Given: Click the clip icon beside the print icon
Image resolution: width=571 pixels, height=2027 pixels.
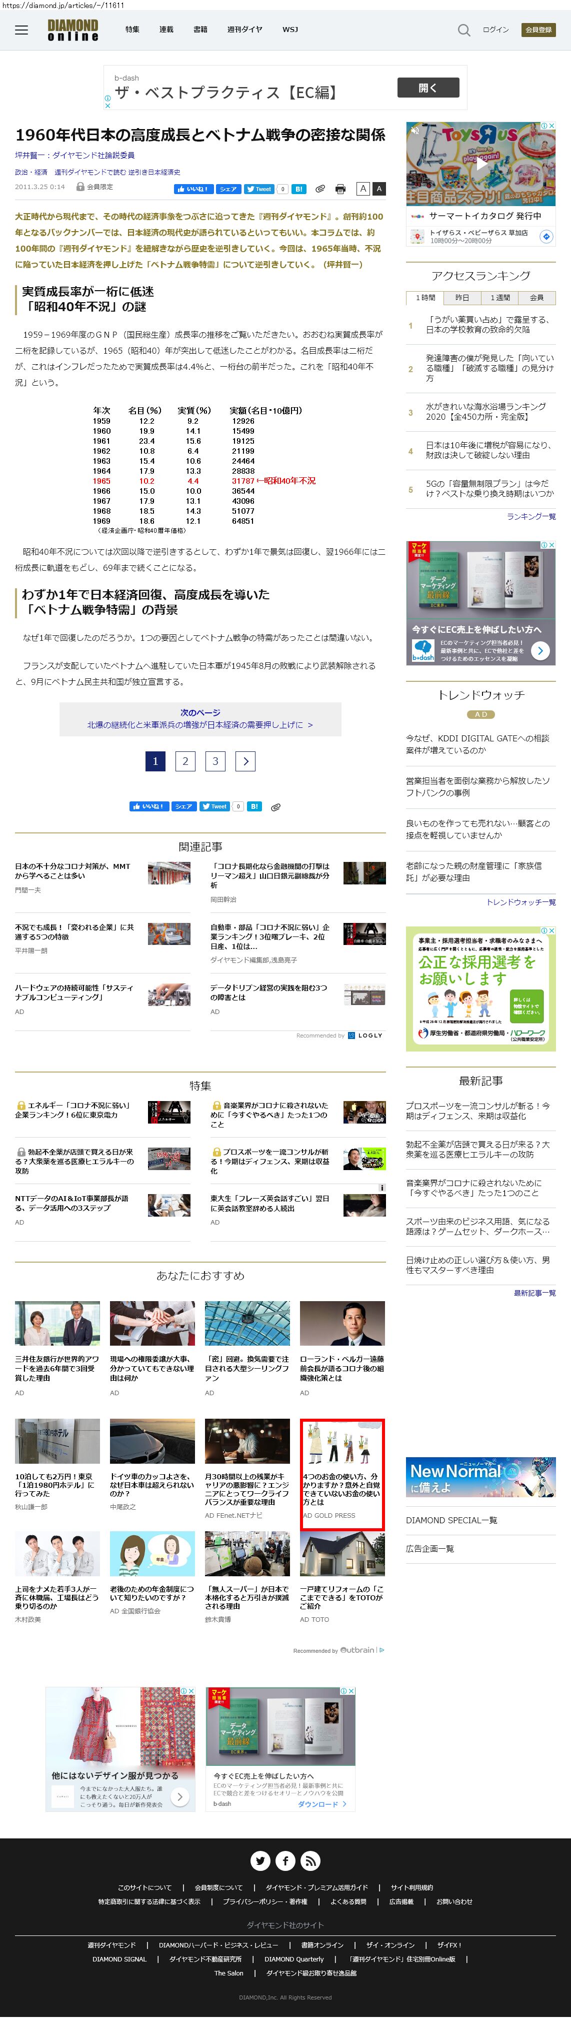Looking at the screenshot, I should click(x=320, y=189).
